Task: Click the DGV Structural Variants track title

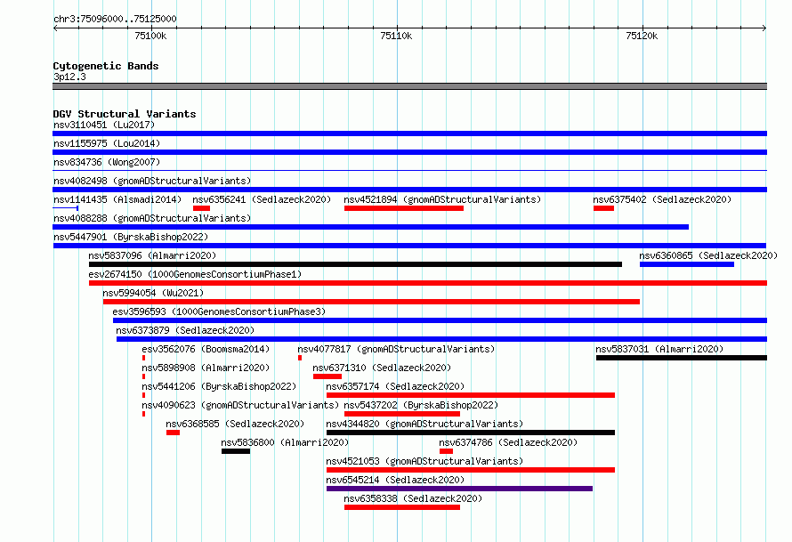Action: tap(125, 114)
